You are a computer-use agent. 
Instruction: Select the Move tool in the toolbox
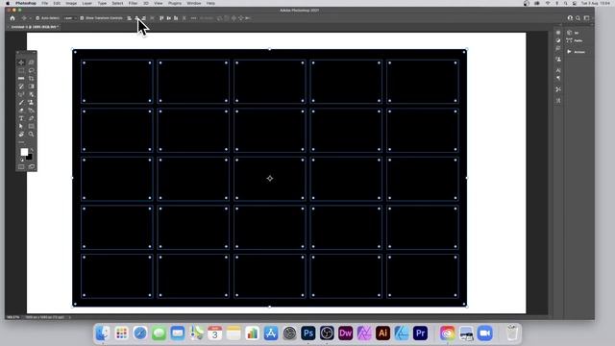21,62
